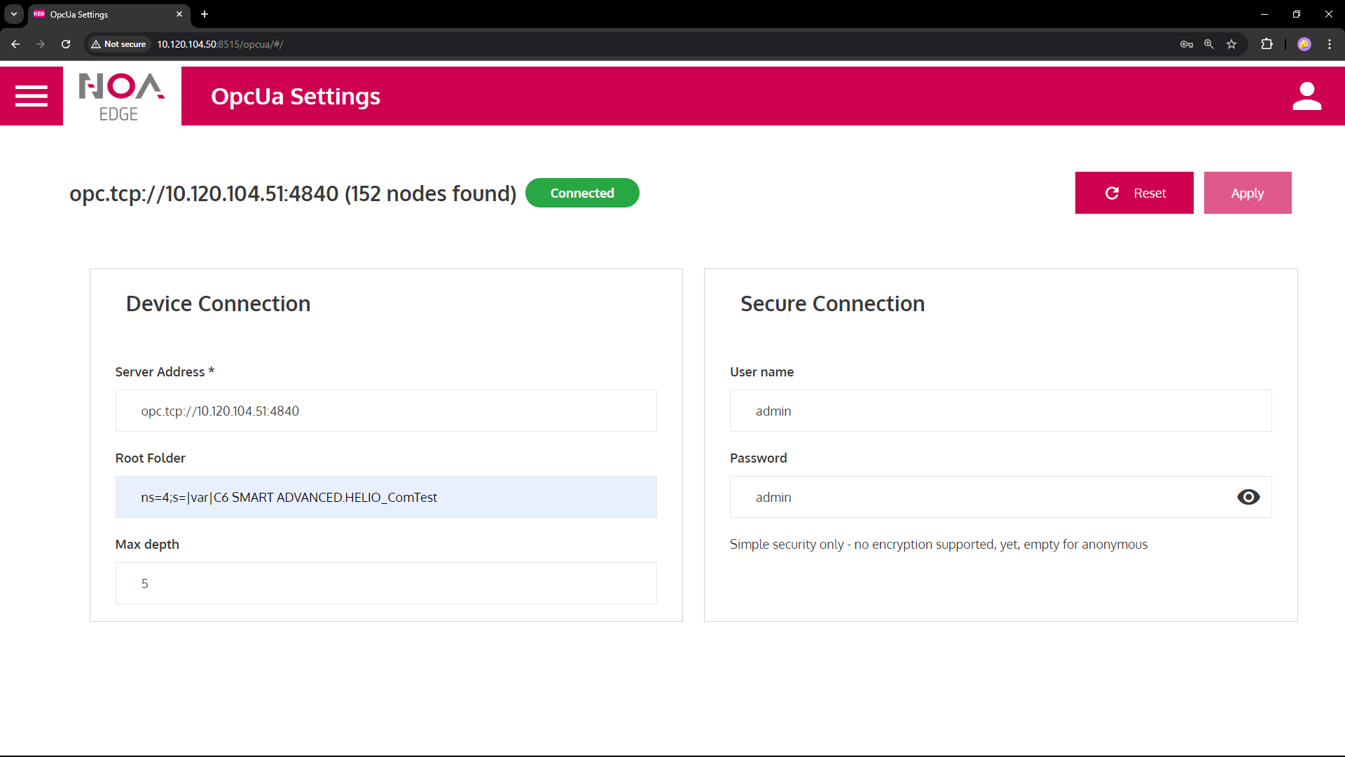Viewport: 1345px width, 757px height.
Task: Open a new browser tab
Action: tap(205, 14)
